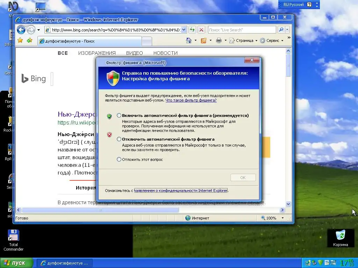
Task: Click the green Refresh page icon
Action: 192,30
